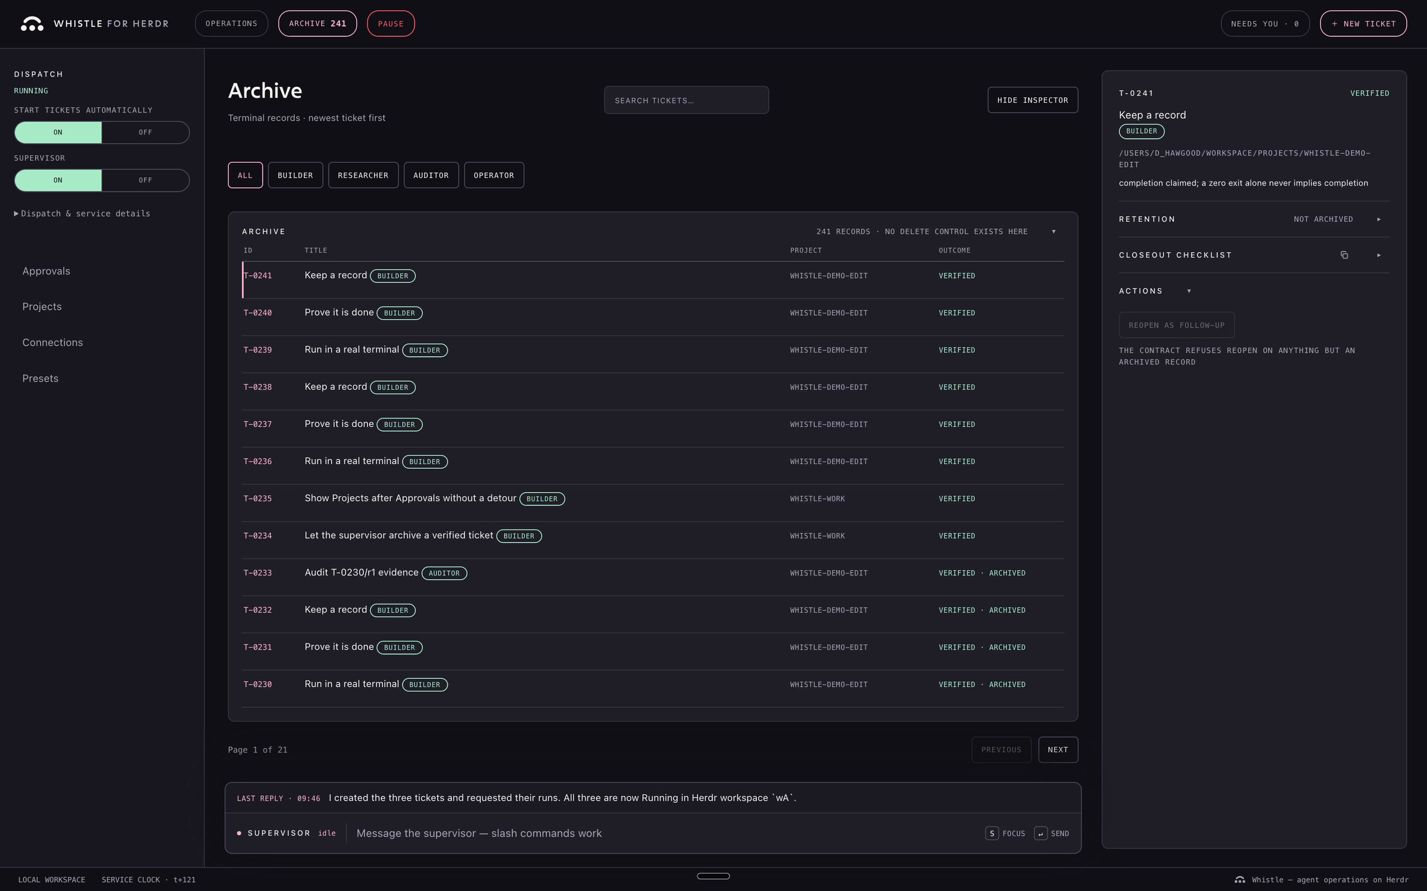
Task: Open the Archive 241 tab
Action: tap(318, 24)
